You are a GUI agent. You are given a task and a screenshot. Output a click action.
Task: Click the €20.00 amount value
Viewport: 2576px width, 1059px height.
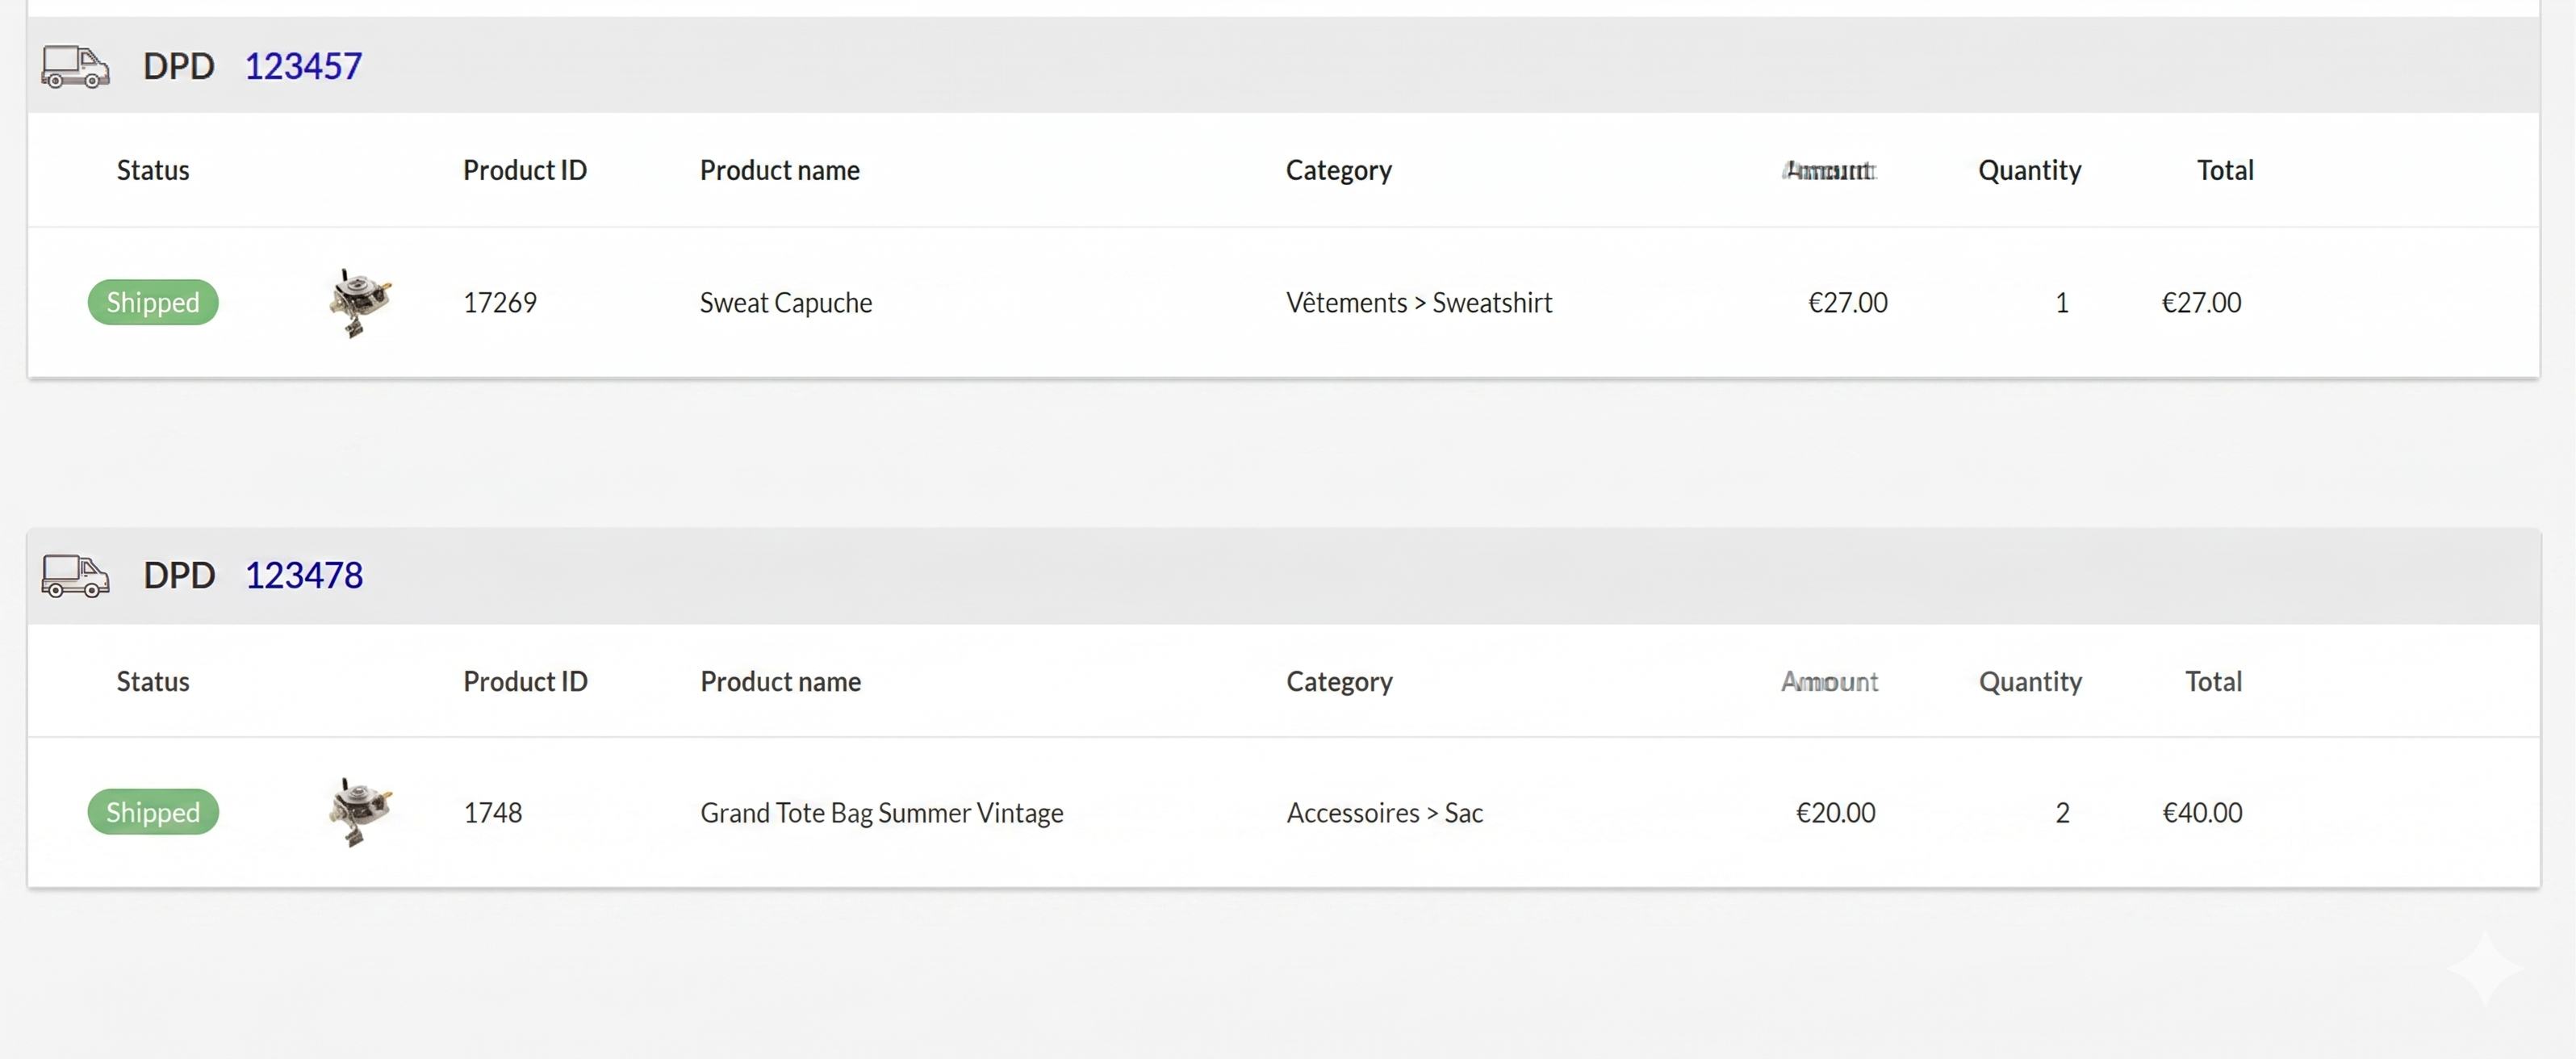pos(1836,812)
